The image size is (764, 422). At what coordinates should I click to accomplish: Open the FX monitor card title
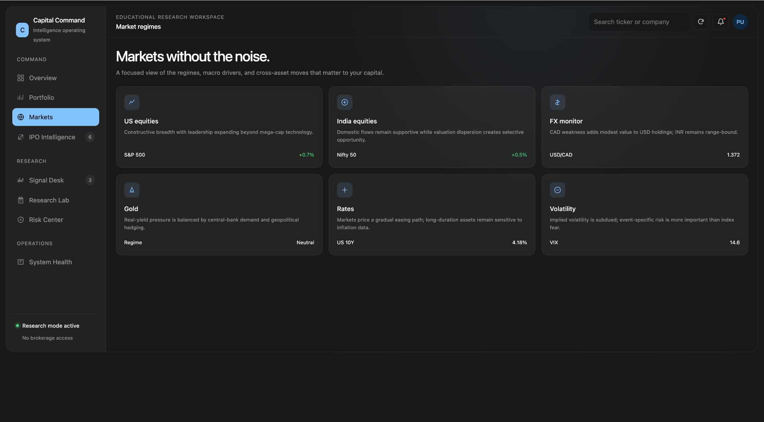566,121
